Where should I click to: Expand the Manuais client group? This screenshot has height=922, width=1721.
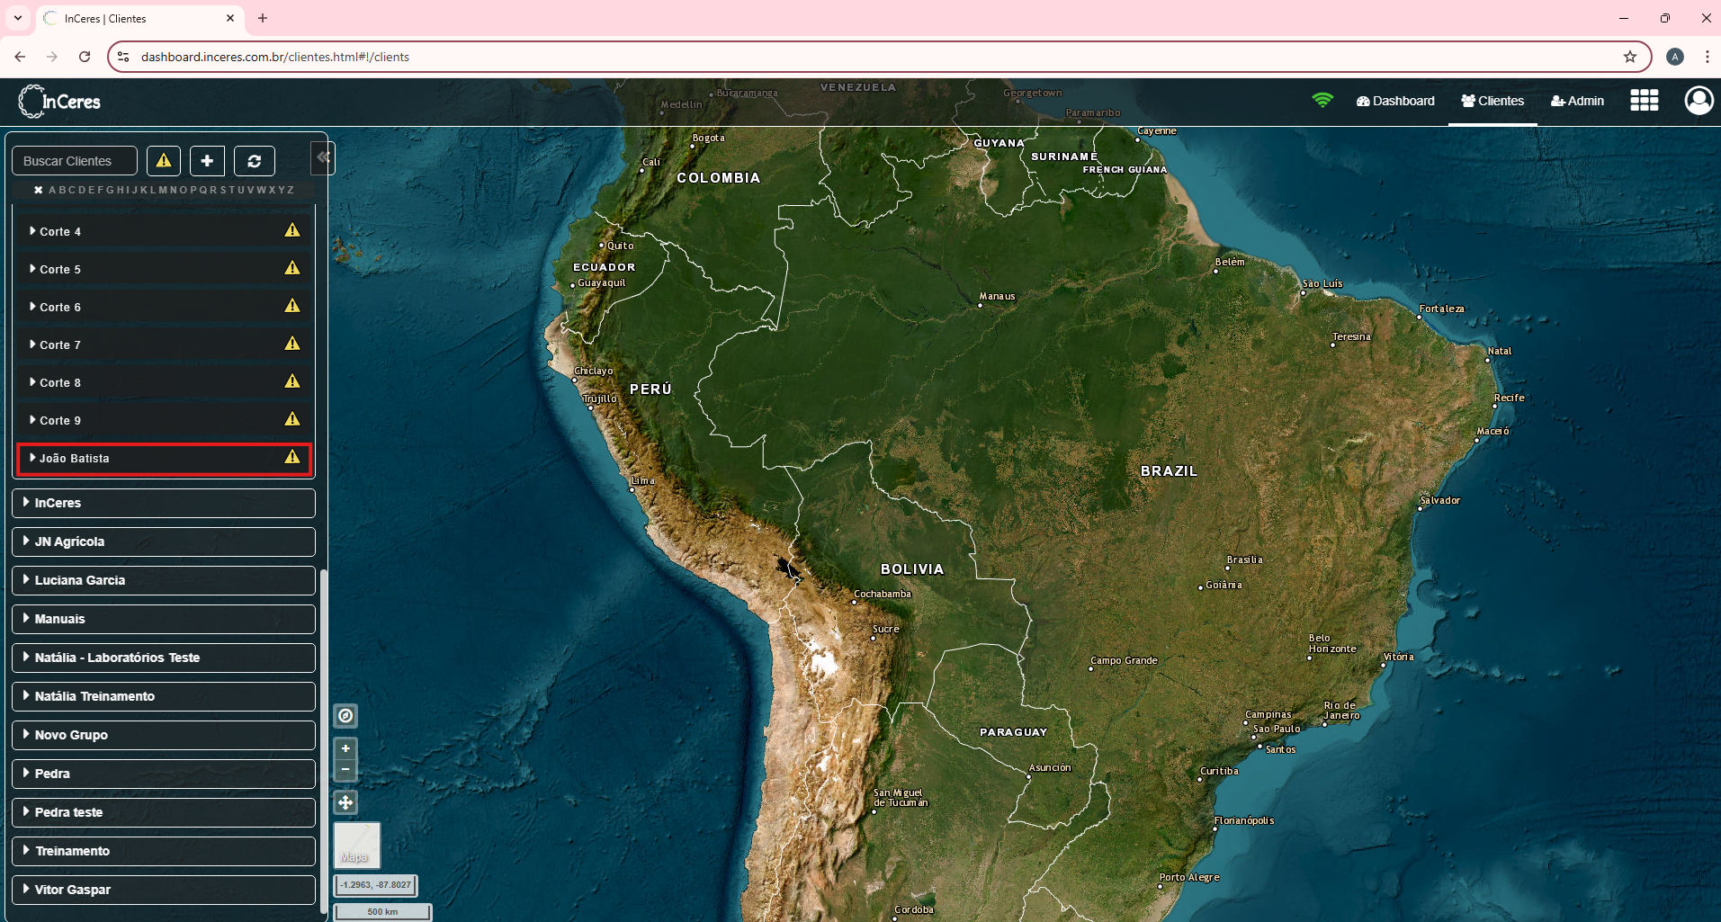[164, 619]
